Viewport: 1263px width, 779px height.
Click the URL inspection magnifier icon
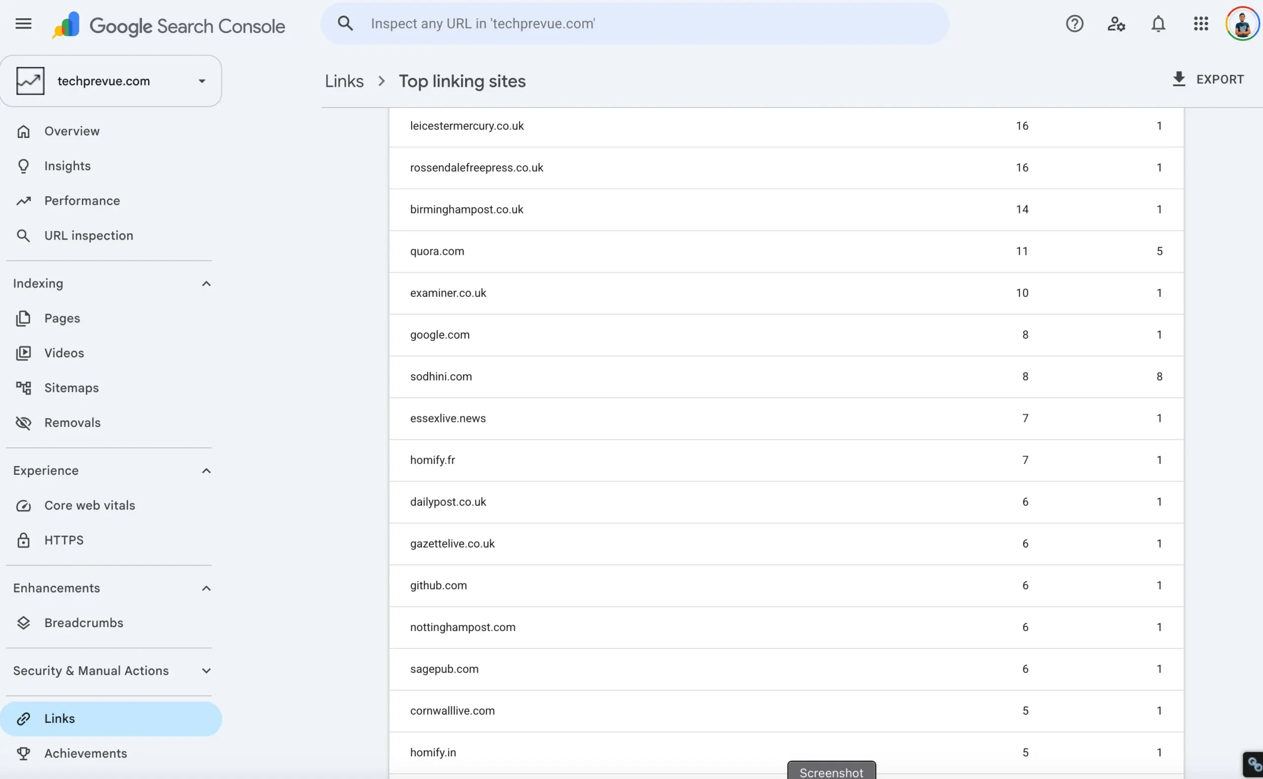click(23, 236)
